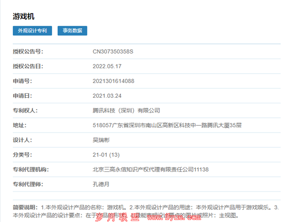
Task: Select the 简要说明 heading text
Action: pos(25,208)
